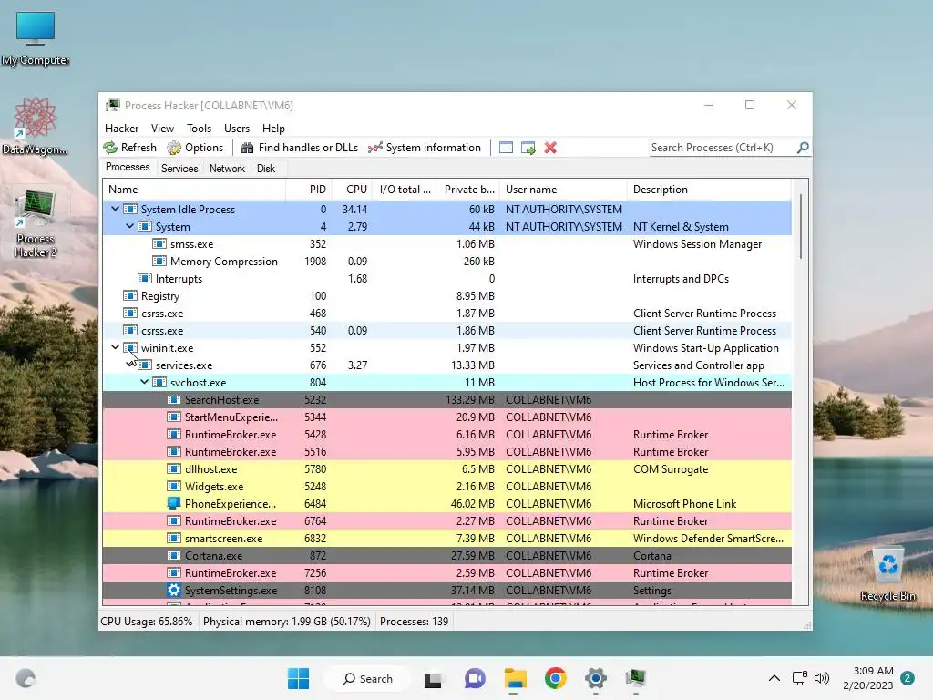Sort by the Name column header
The image size is (933, 700).
[x=195, y=190]
